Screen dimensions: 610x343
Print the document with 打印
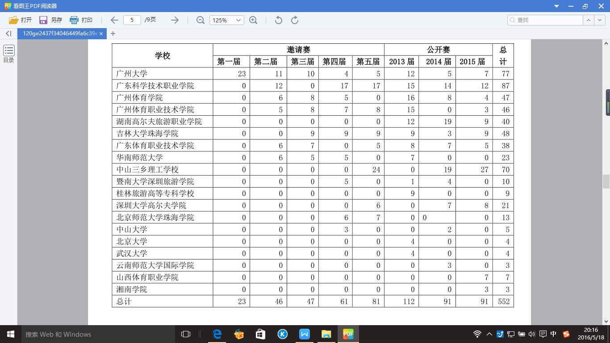coord(81,20)
